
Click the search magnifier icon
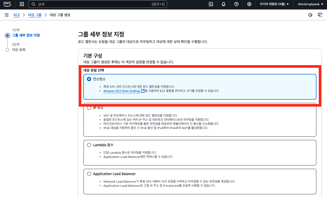point(33,4)
